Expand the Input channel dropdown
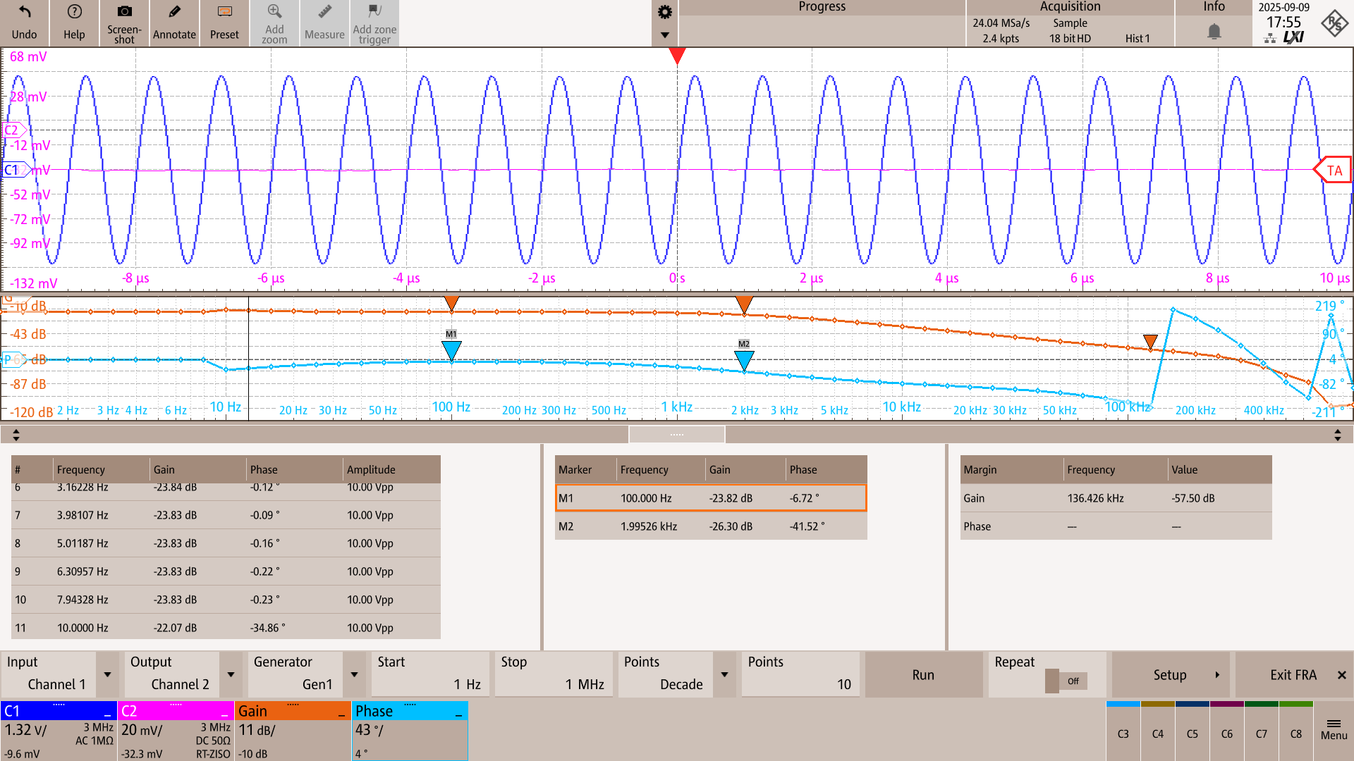Screen dimensions: 1354x761 tap(107, 674)
